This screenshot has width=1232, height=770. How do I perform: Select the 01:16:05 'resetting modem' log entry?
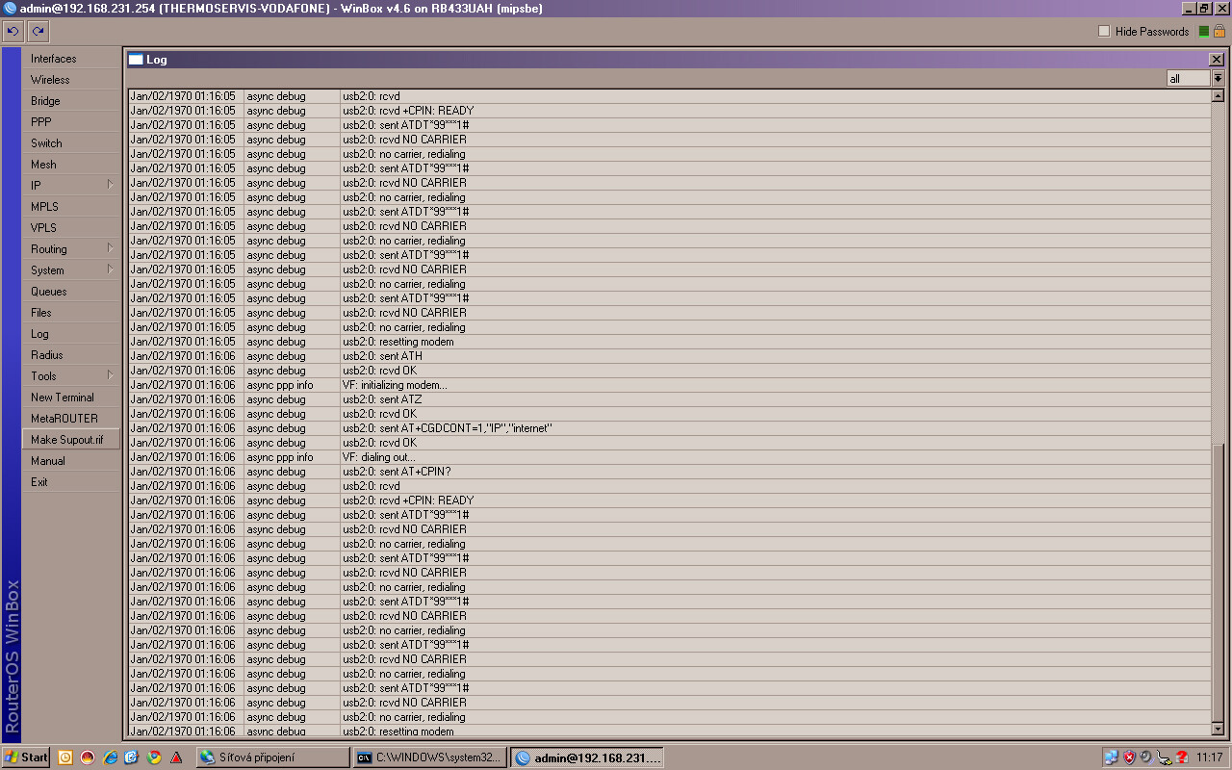669,342
